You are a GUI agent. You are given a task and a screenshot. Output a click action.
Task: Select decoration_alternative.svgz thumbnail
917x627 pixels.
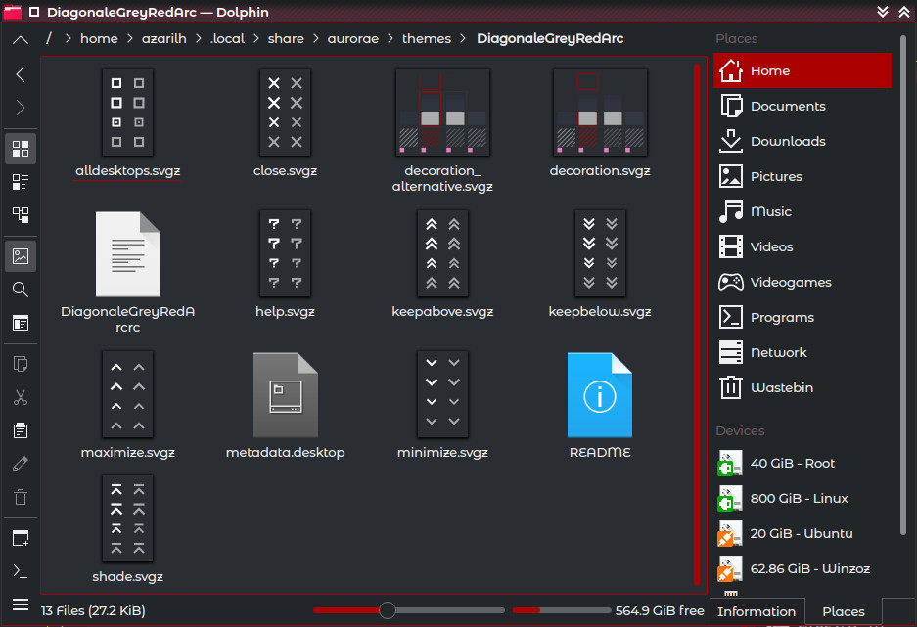click(x=442, y=112)
